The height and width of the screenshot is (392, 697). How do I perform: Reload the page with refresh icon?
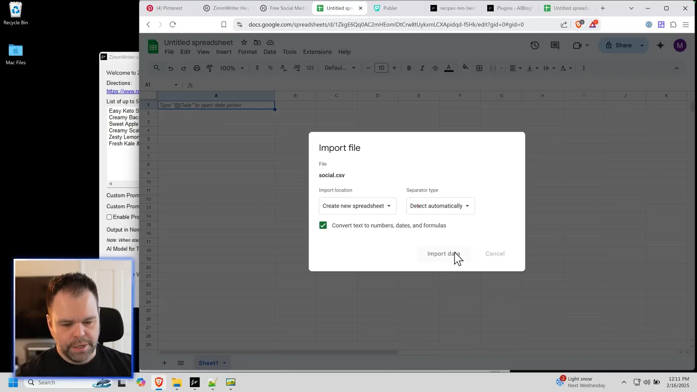173,24
